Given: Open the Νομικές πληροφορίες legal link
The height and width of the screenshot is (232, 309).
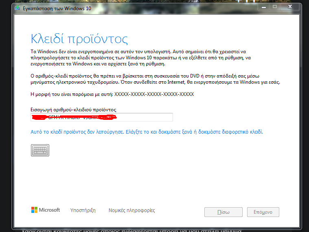Looking at the screenshot, I should (131, 210).
